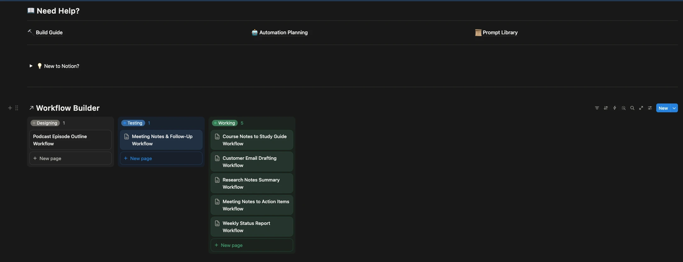Open view settings sliders icon
The image size is (683, 262).
pos(650,108)
